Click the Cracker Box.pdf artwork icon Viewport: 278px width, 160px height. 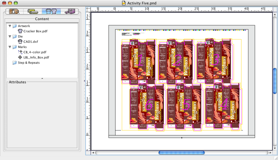click(20, 31)
